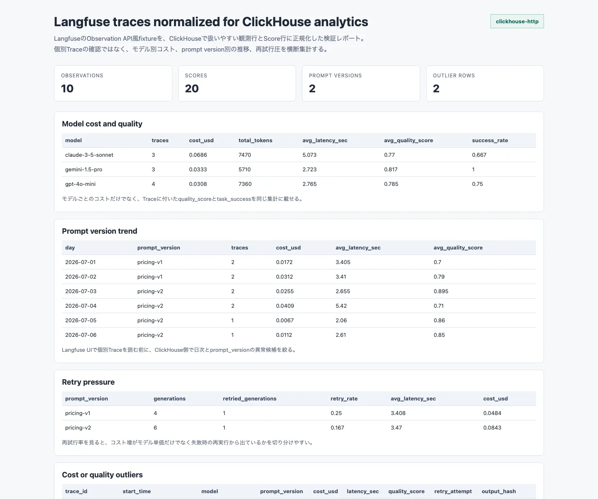Select the Observations card showing 10
This screenshot has width=598, height=499.
click(x=113, y=83)
